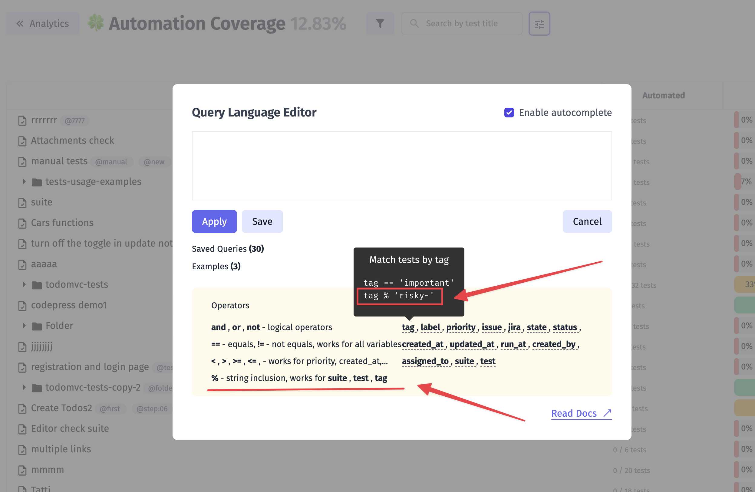Click the folder icon of todomvc-tests
Image resolution: width=755 pixels, height=492 pixels.
pos(37,285)
